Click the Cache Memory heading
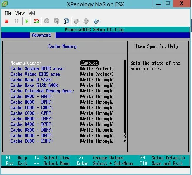The height and width of the screenshot is (175, 192). (x=62, y=46)
